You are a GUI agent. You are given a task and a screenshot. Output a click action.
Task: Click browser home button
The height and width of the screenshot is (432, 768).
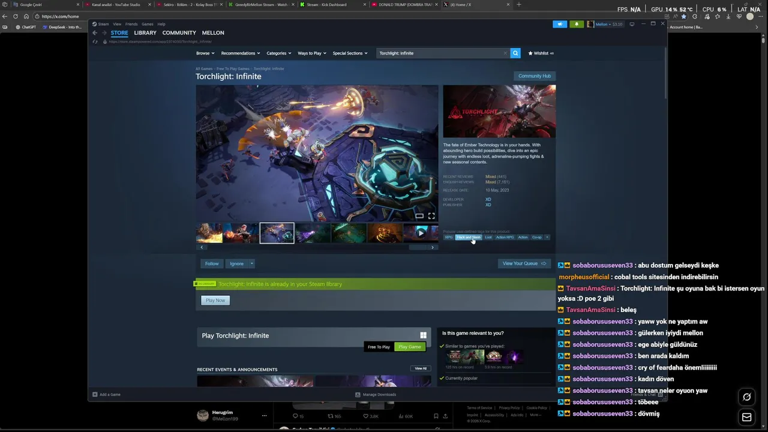(26, 16)
